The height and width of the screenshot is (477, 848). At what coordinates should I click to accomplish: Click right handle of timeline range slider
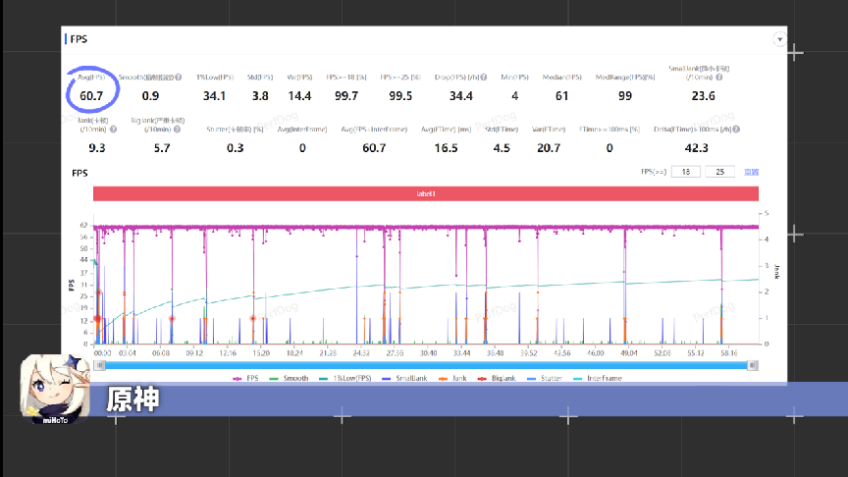756,365
